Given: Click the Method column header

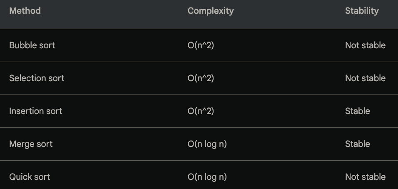Looking at the screenshot, I should (x=25, y=11).
